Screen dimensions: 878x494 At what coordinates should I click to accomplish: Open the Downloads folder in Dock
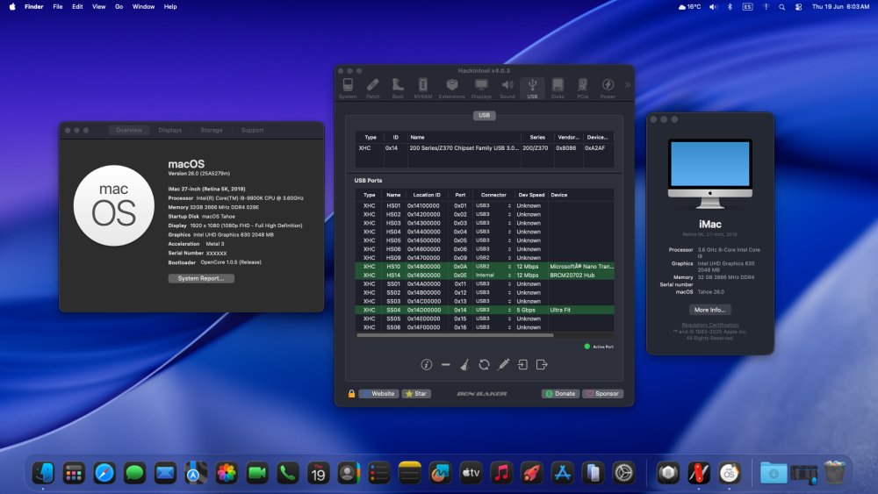coord(774,473)
